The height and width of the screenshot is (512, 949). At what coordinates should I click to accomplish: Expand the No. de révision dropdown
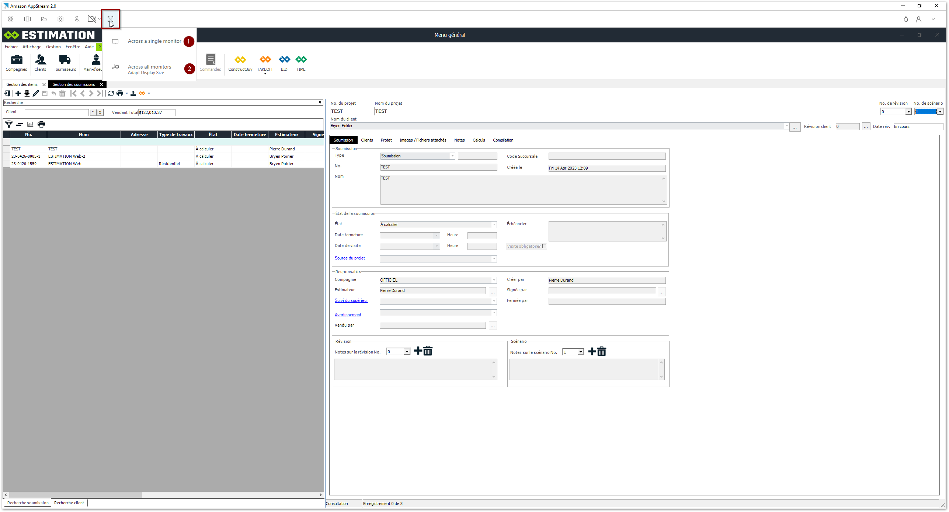(908, 112)
